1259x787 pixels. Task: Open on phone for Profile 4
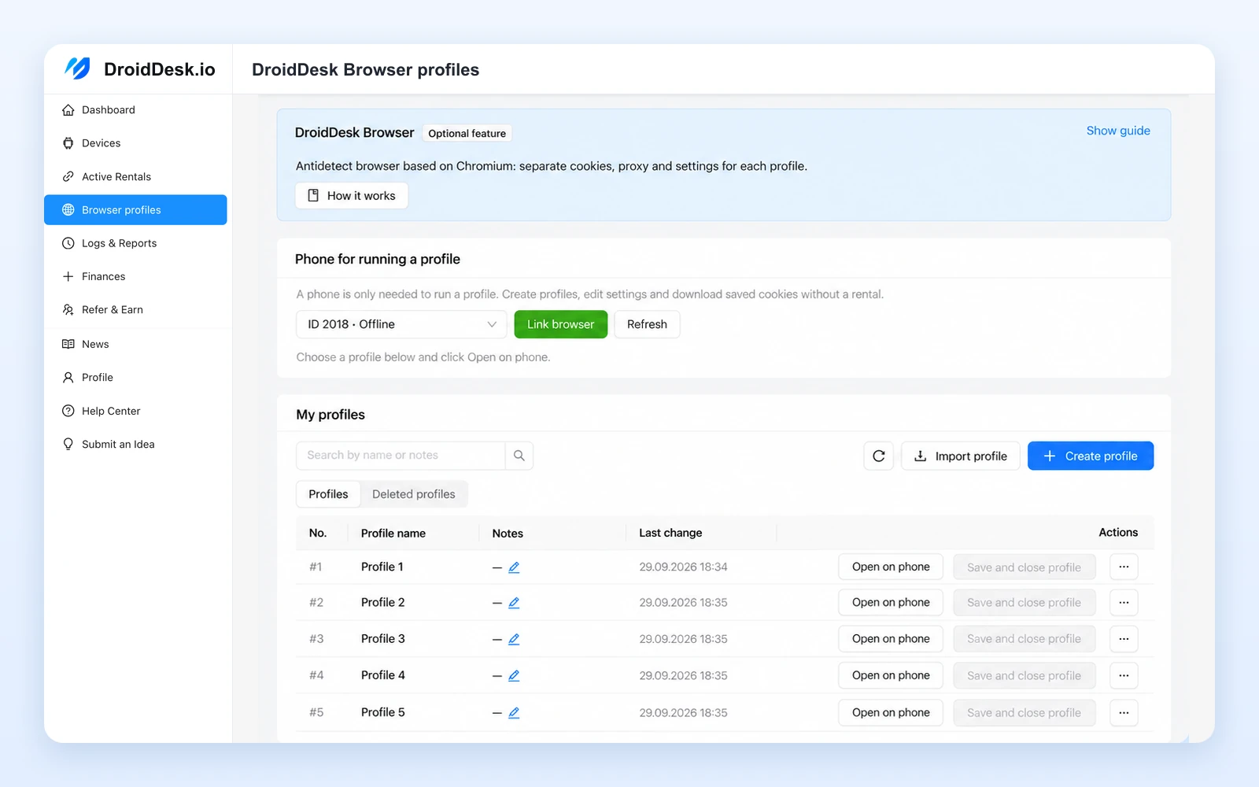891,675
